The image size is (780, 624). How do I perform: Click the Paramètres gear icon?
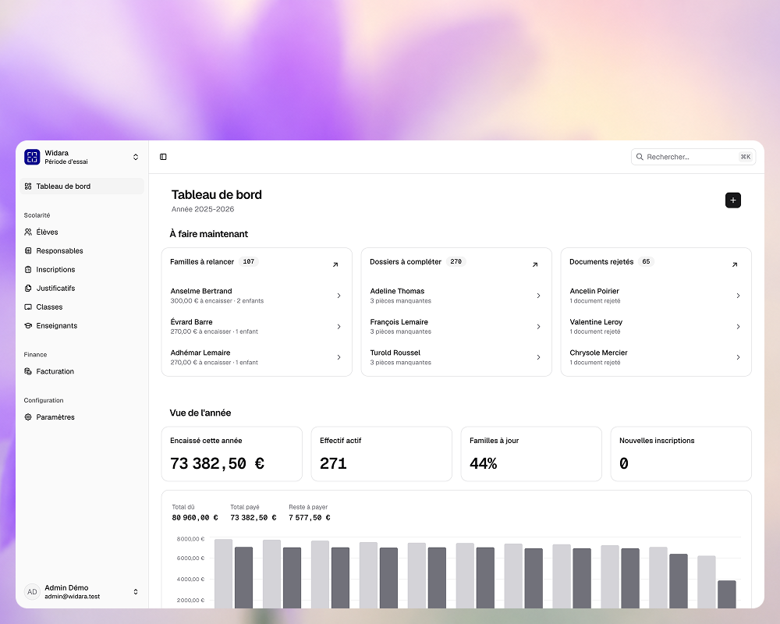(x=28, y=417)
